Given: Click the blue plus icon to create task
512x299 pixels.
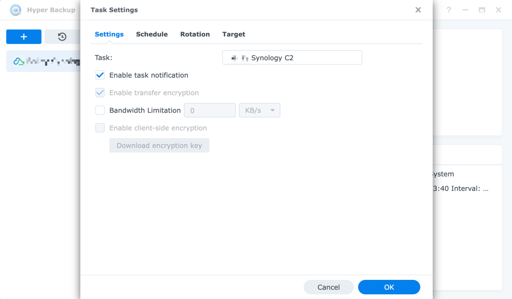Looking at the screenshot, I should click(x=24, y=36).
